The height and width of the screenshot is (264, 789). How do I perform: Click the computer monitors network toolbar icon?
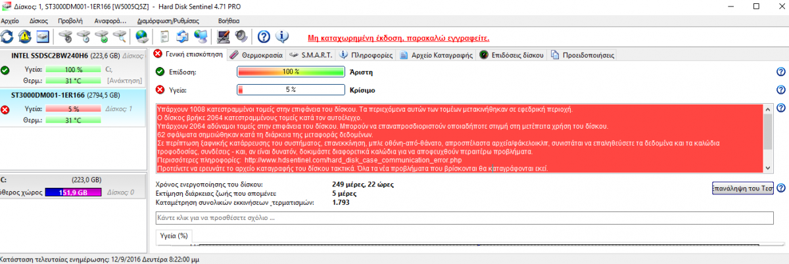201,36
